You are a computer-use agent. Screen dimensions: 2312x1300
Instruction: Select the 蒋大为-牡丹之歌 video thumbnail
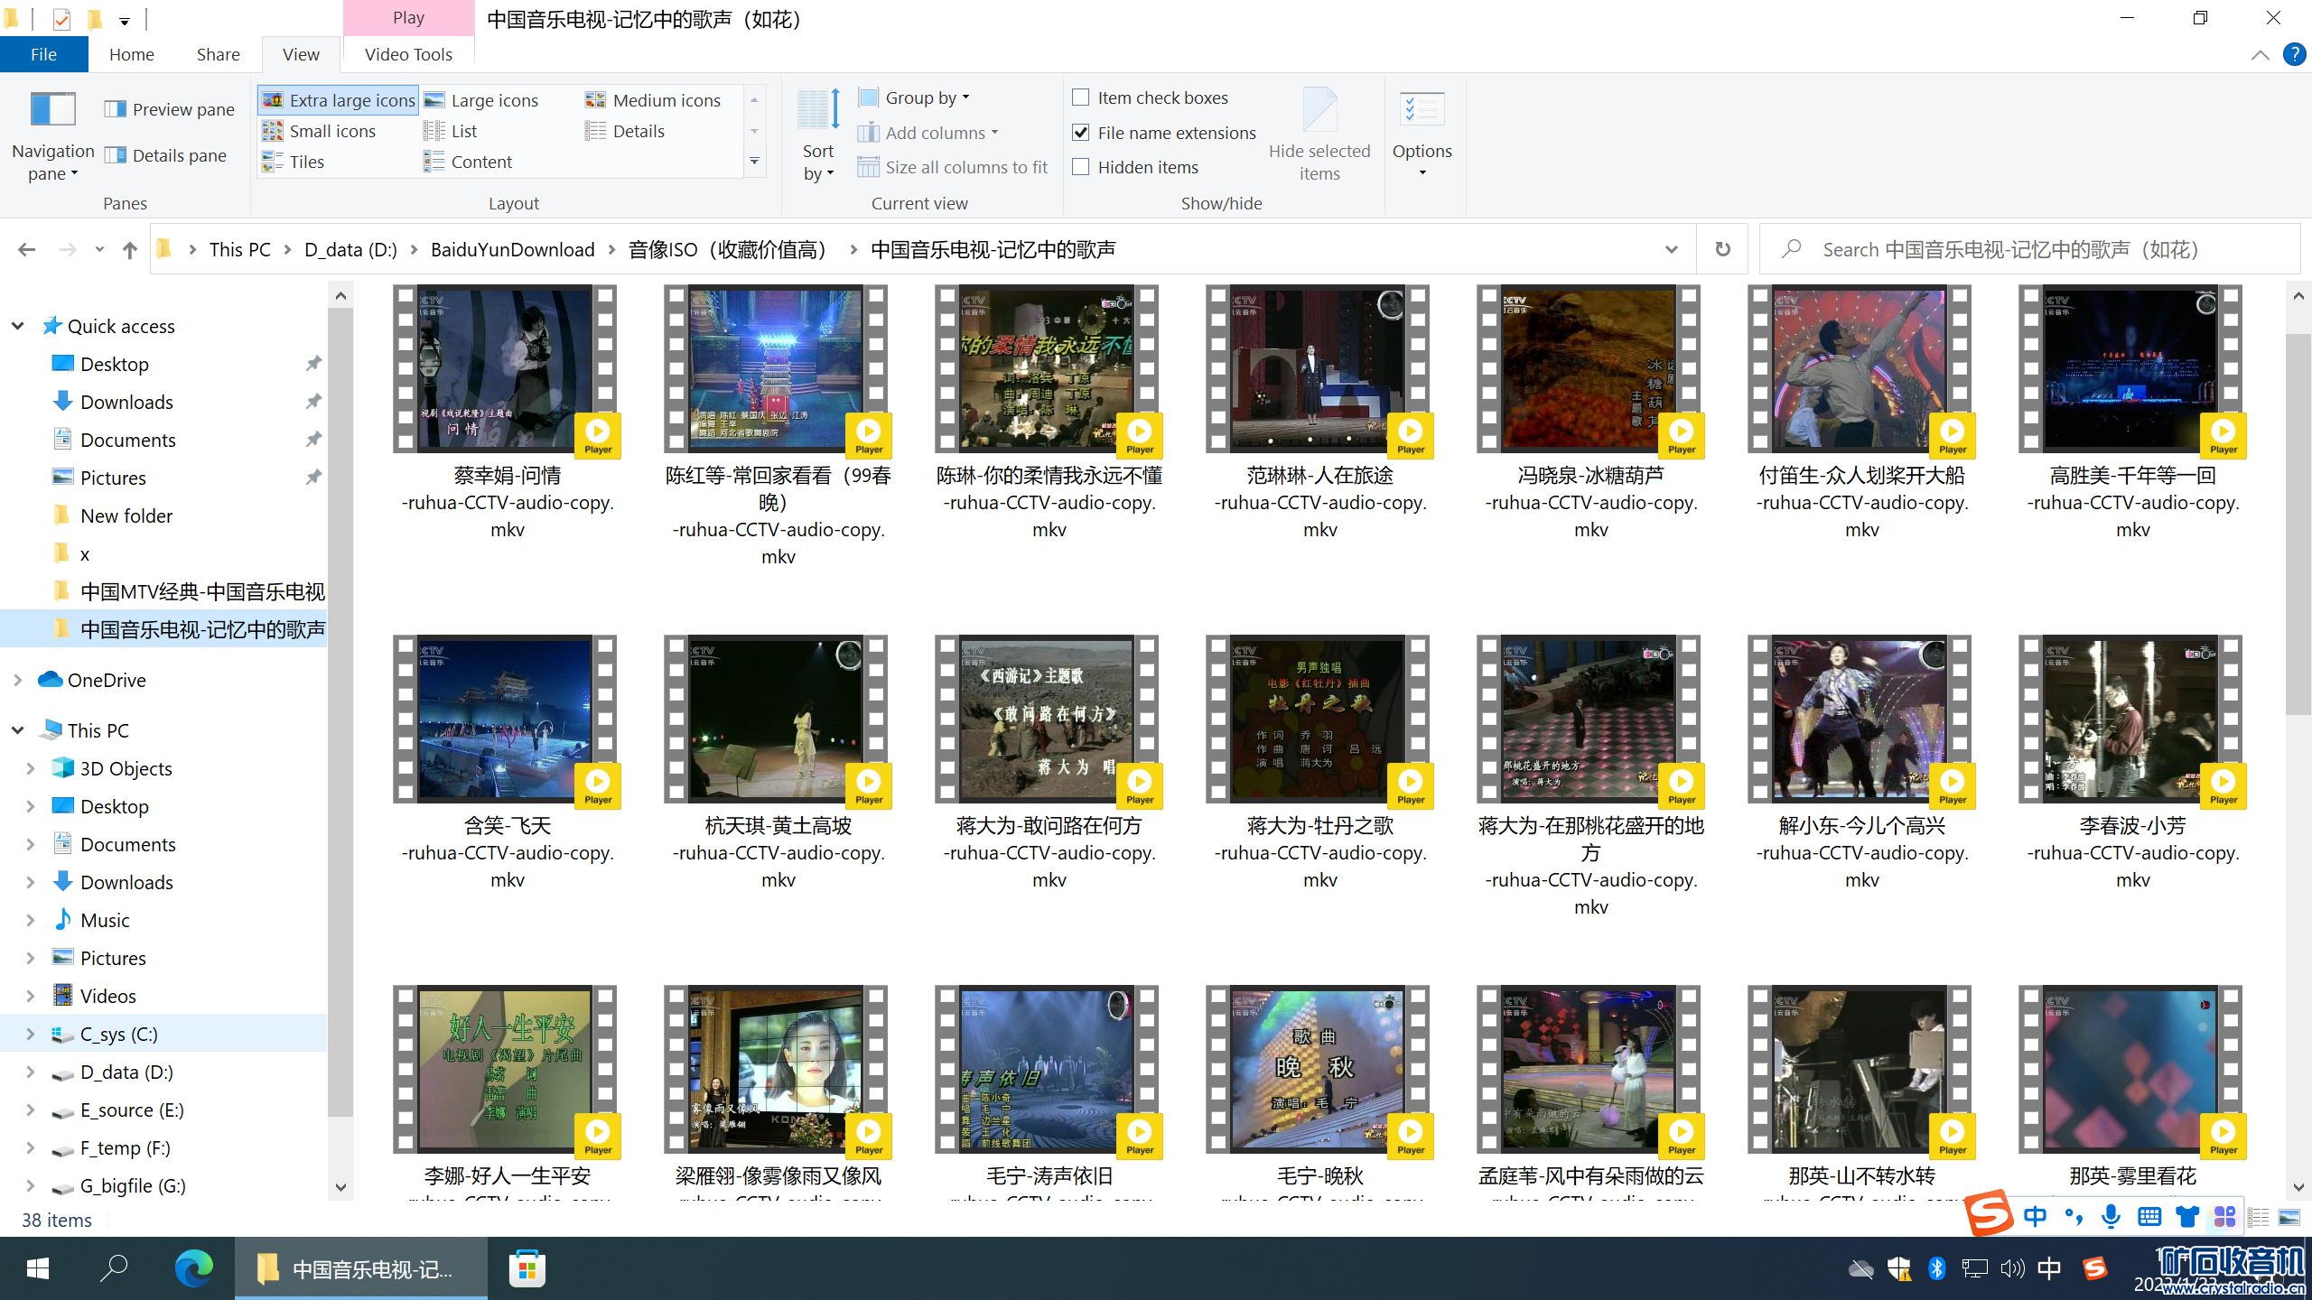pyautogui.click(x=1319, y=720)
